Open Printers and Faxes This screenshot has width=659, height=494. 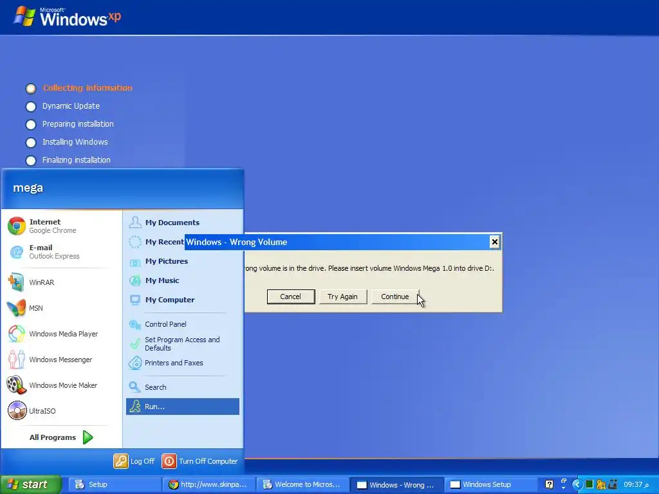pos(182,363)
